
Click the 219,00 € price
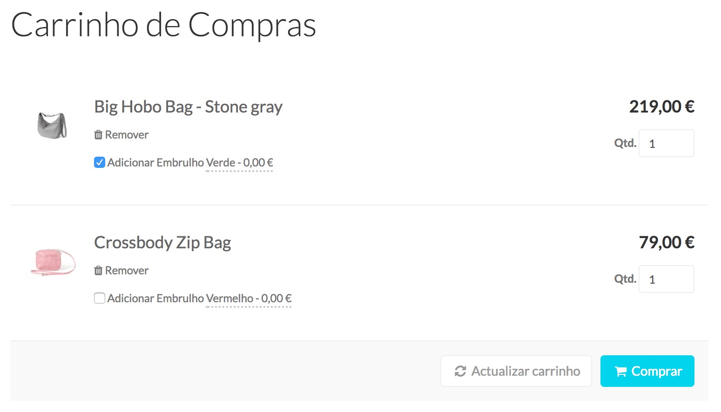[661, 107]
